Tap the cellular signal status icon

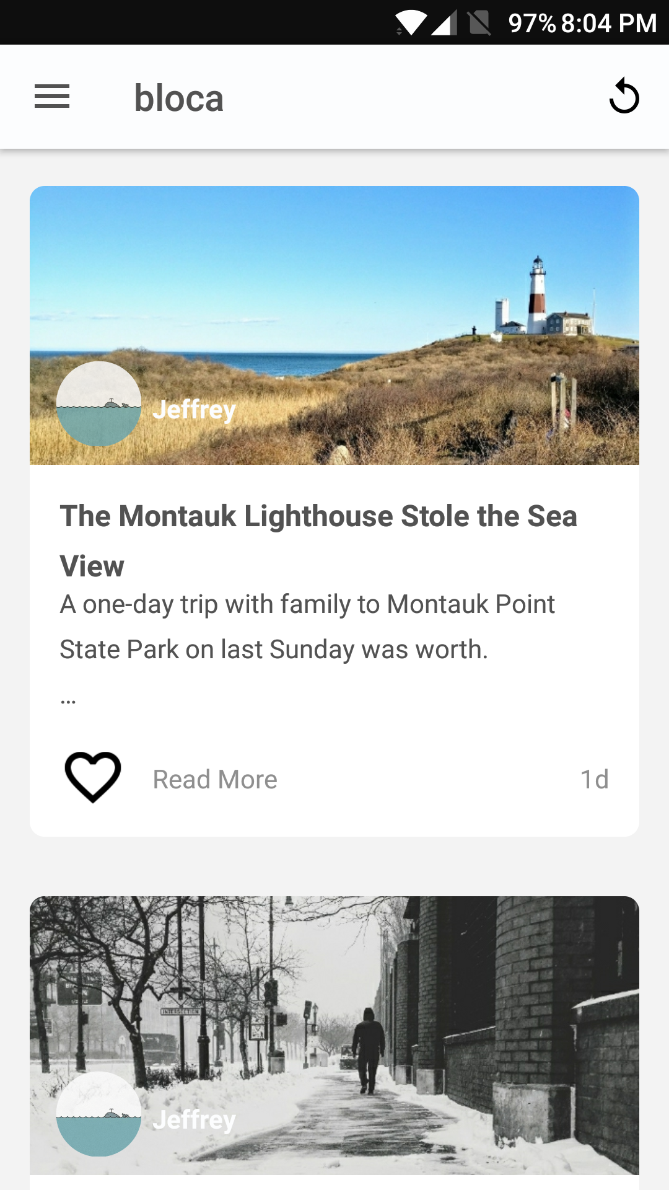444,23
